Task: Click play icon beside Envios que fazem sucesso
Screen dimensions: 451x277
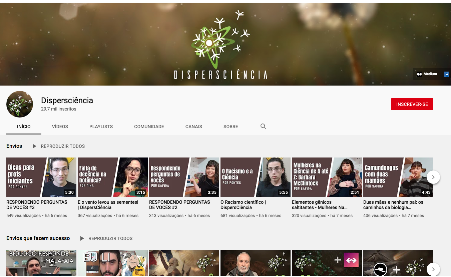Action: pos(82,238)
